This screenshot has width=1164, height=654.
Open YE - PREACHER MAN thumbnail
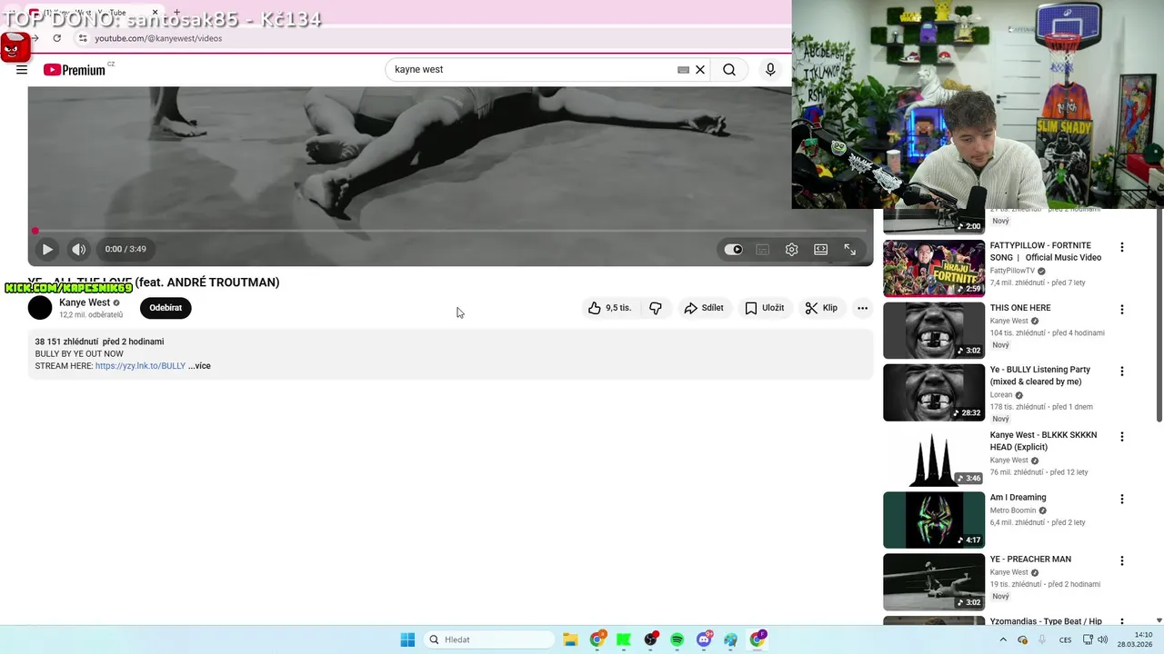934,582
